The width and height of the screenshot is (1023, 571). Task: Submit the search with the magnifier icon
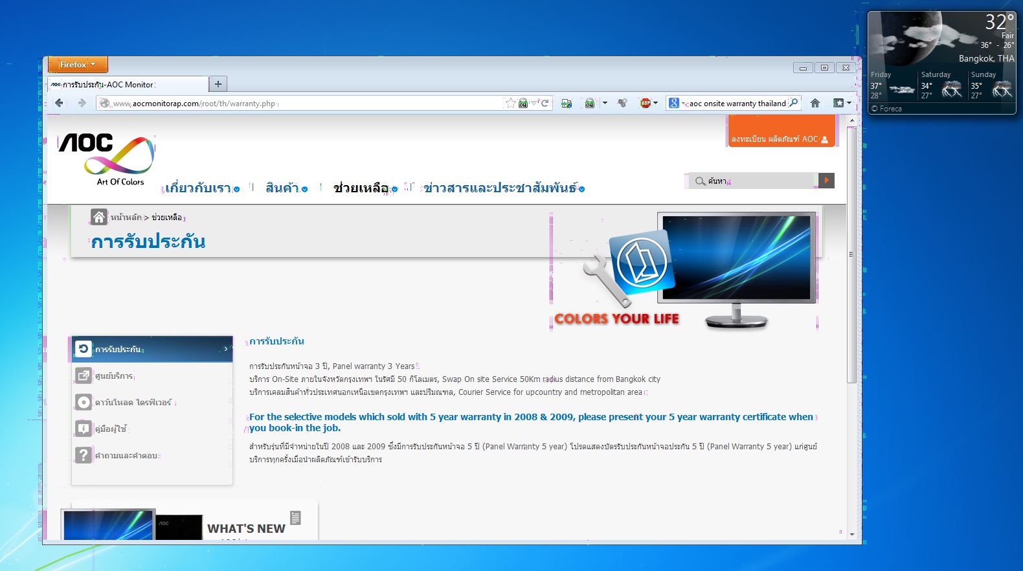[x=793, y=103]
